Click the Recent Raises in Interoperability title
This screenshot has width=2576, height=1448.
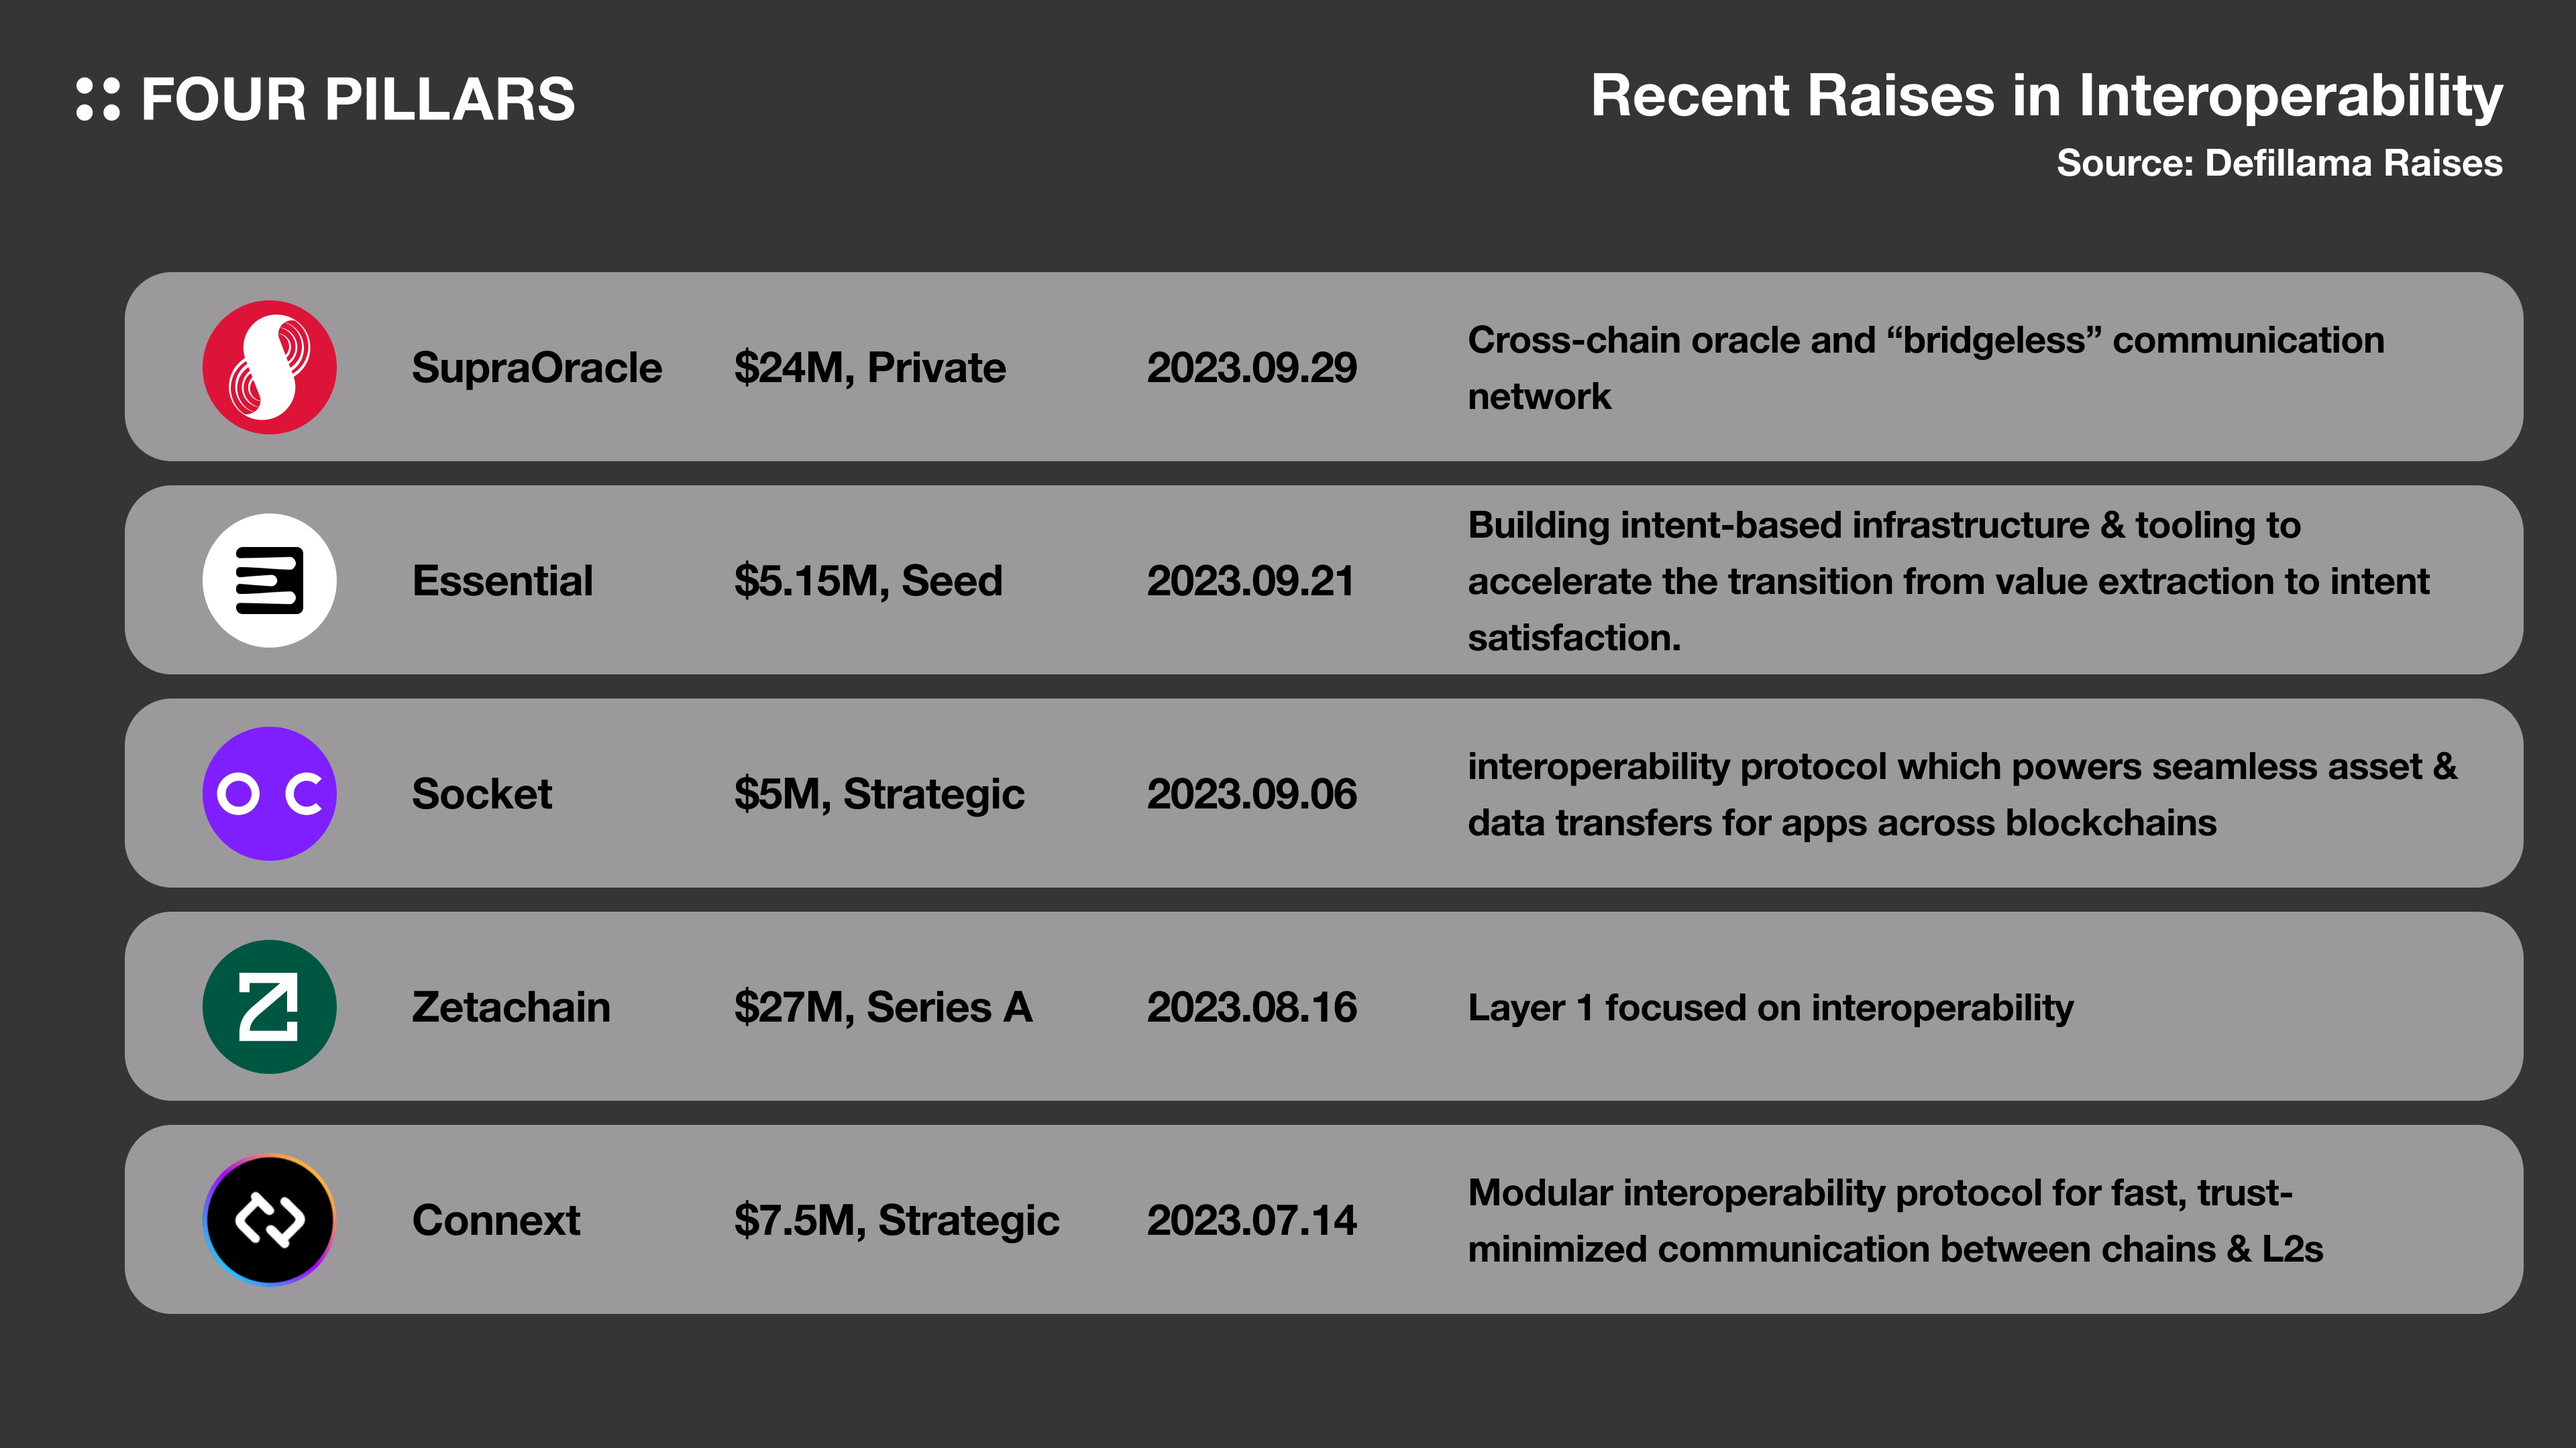coord(2046,96)
